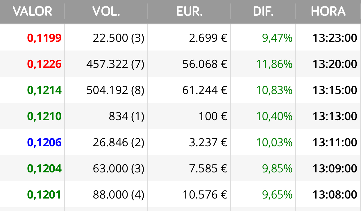
Task: Select the red price 0,1199
Action: (44, 38)
